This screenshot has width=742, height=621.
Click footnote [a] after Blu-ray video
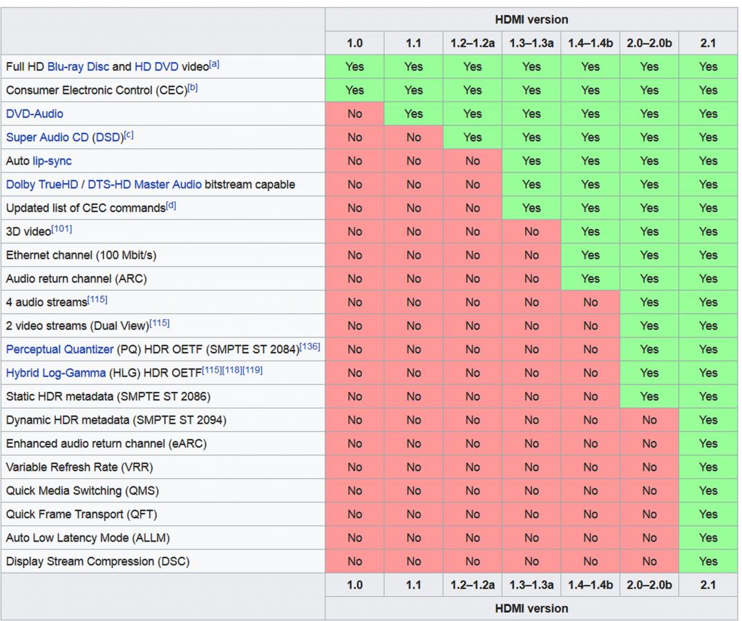214,63
